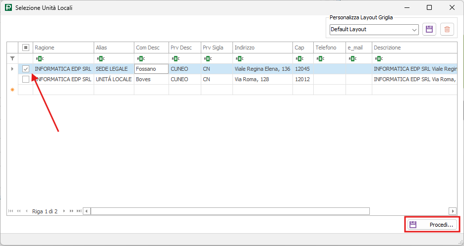Click the filter funnel icon in grid

pyautogui.click(x=12, y=58)
